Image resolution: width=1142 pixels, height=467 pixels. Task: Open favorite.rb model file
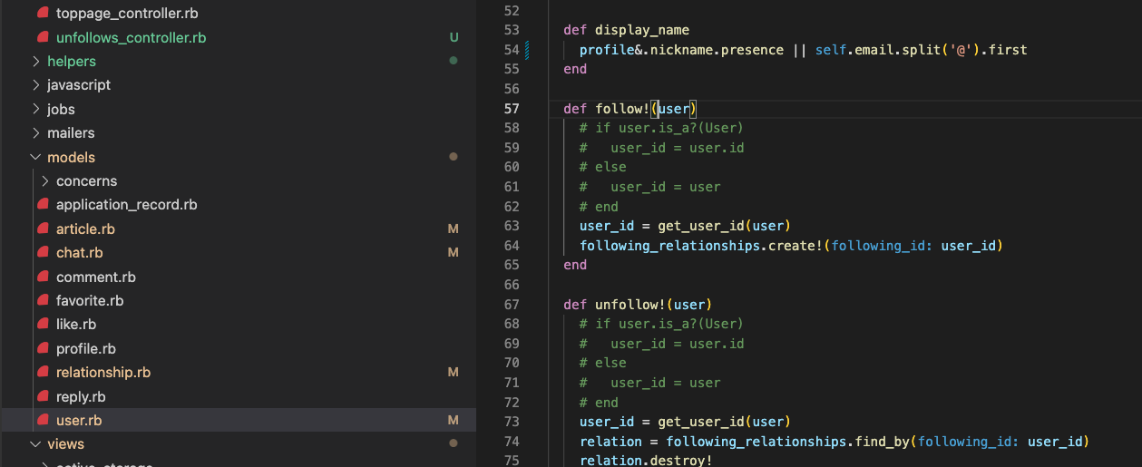click(90, 300)
